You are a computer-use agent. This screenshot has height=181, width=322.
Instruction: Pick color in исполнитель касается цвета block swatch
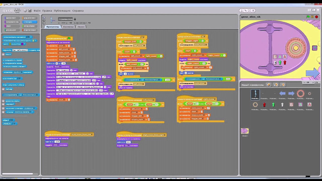click(x=33, y=40)
